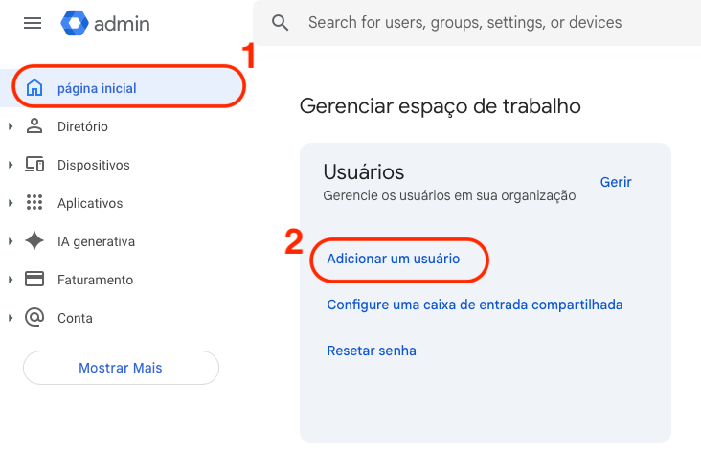
Task: Click the Aplicativos grid icon
Action: click(x=34, y=203)
